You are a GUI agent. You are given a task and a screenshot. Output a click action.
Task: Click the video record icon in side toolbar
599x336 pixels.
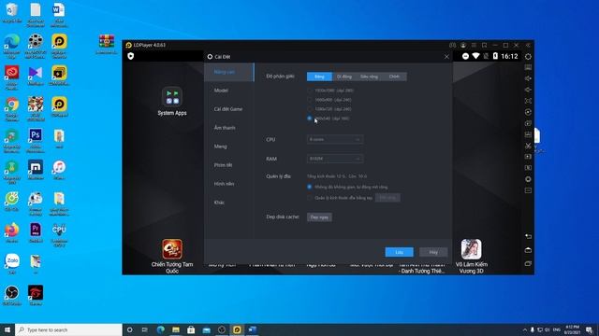tap(528, 157)
